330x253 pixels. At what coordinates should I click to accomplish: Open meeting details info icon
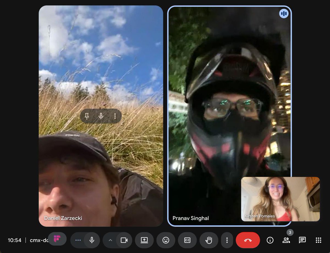click(270, 240)
